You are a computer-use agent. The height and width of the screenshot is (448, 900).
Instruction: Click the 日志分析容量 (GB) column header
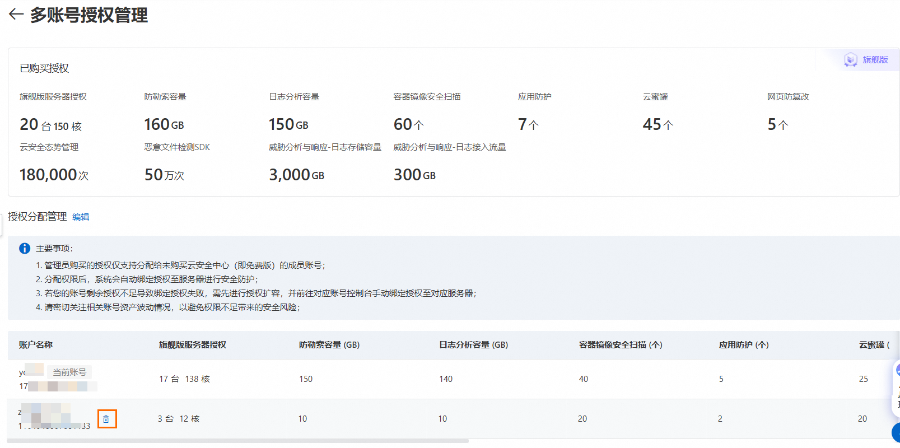[474, 345]
